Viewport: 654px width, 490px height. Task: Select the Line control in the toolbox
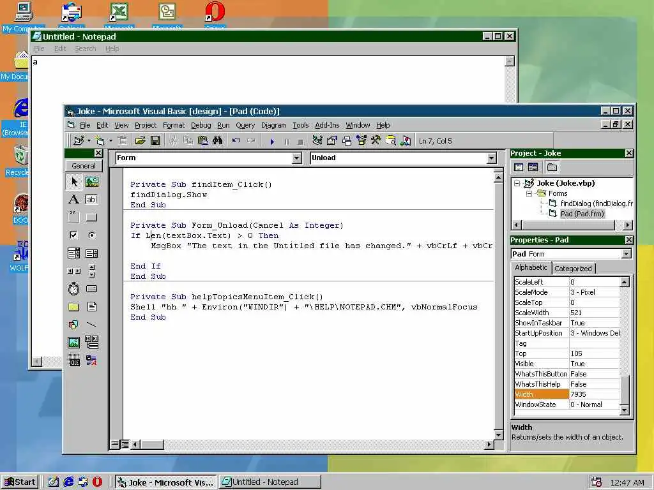click(92, 325)
